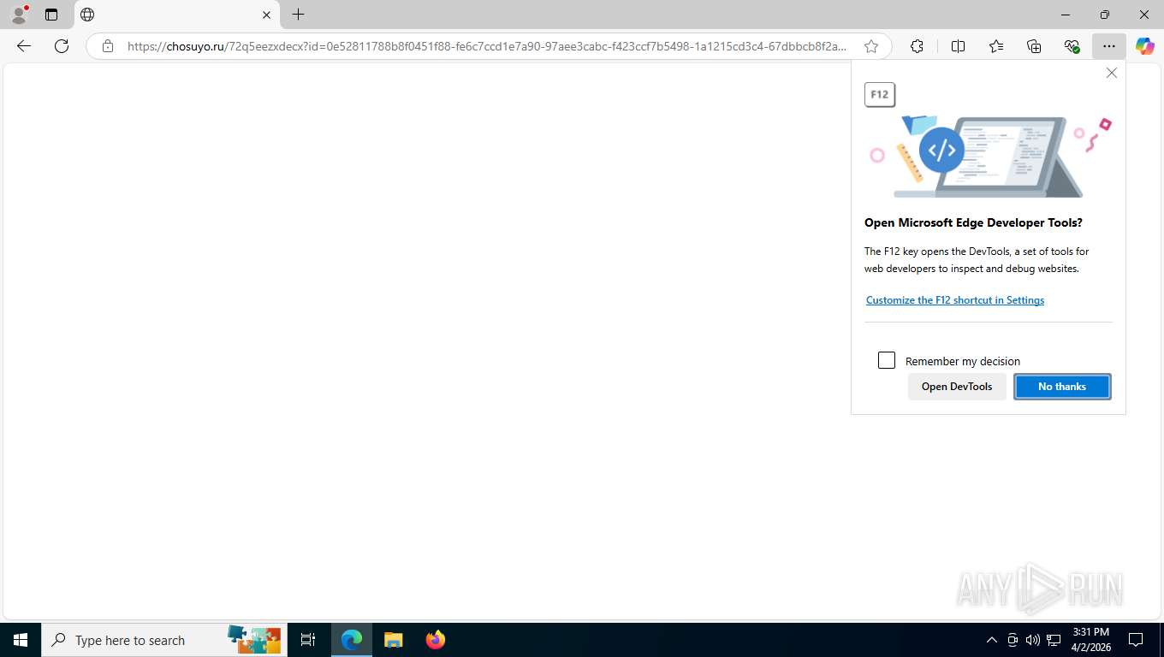Restore down the Edge window

coord(1105,15)
